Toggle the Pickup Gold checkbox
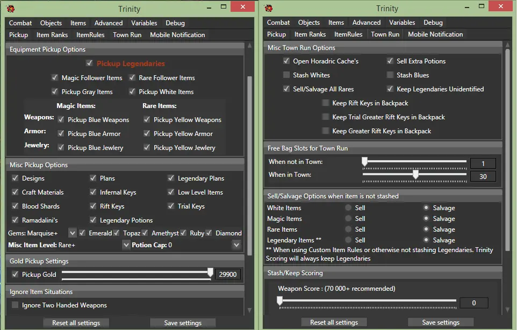This screenshot has width=517, height=330. click(15, 274)
